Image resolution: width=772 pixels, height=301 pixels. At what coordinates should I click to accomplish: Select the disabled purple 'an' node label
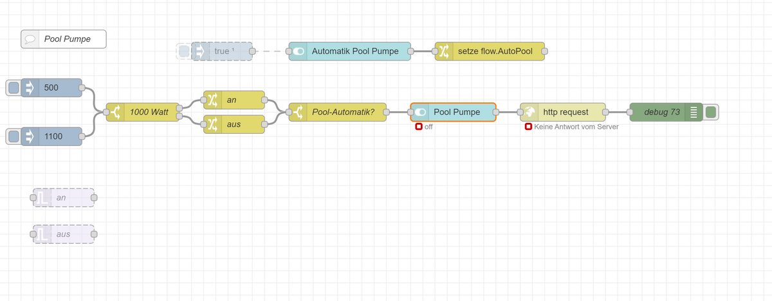61,197
